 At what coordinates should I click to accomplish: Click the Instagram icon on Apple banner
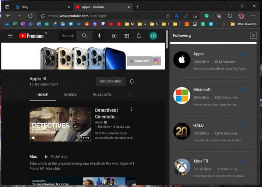click(156, 61)
